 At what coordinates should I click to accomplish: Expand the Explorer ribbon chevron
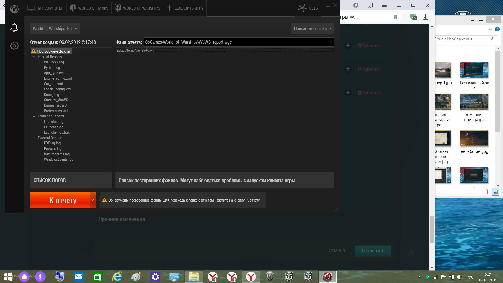click(490, 29)
